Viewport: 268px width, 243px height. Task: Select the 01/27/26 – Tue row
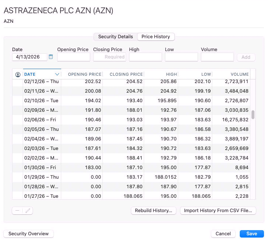(x=131, y=196)
